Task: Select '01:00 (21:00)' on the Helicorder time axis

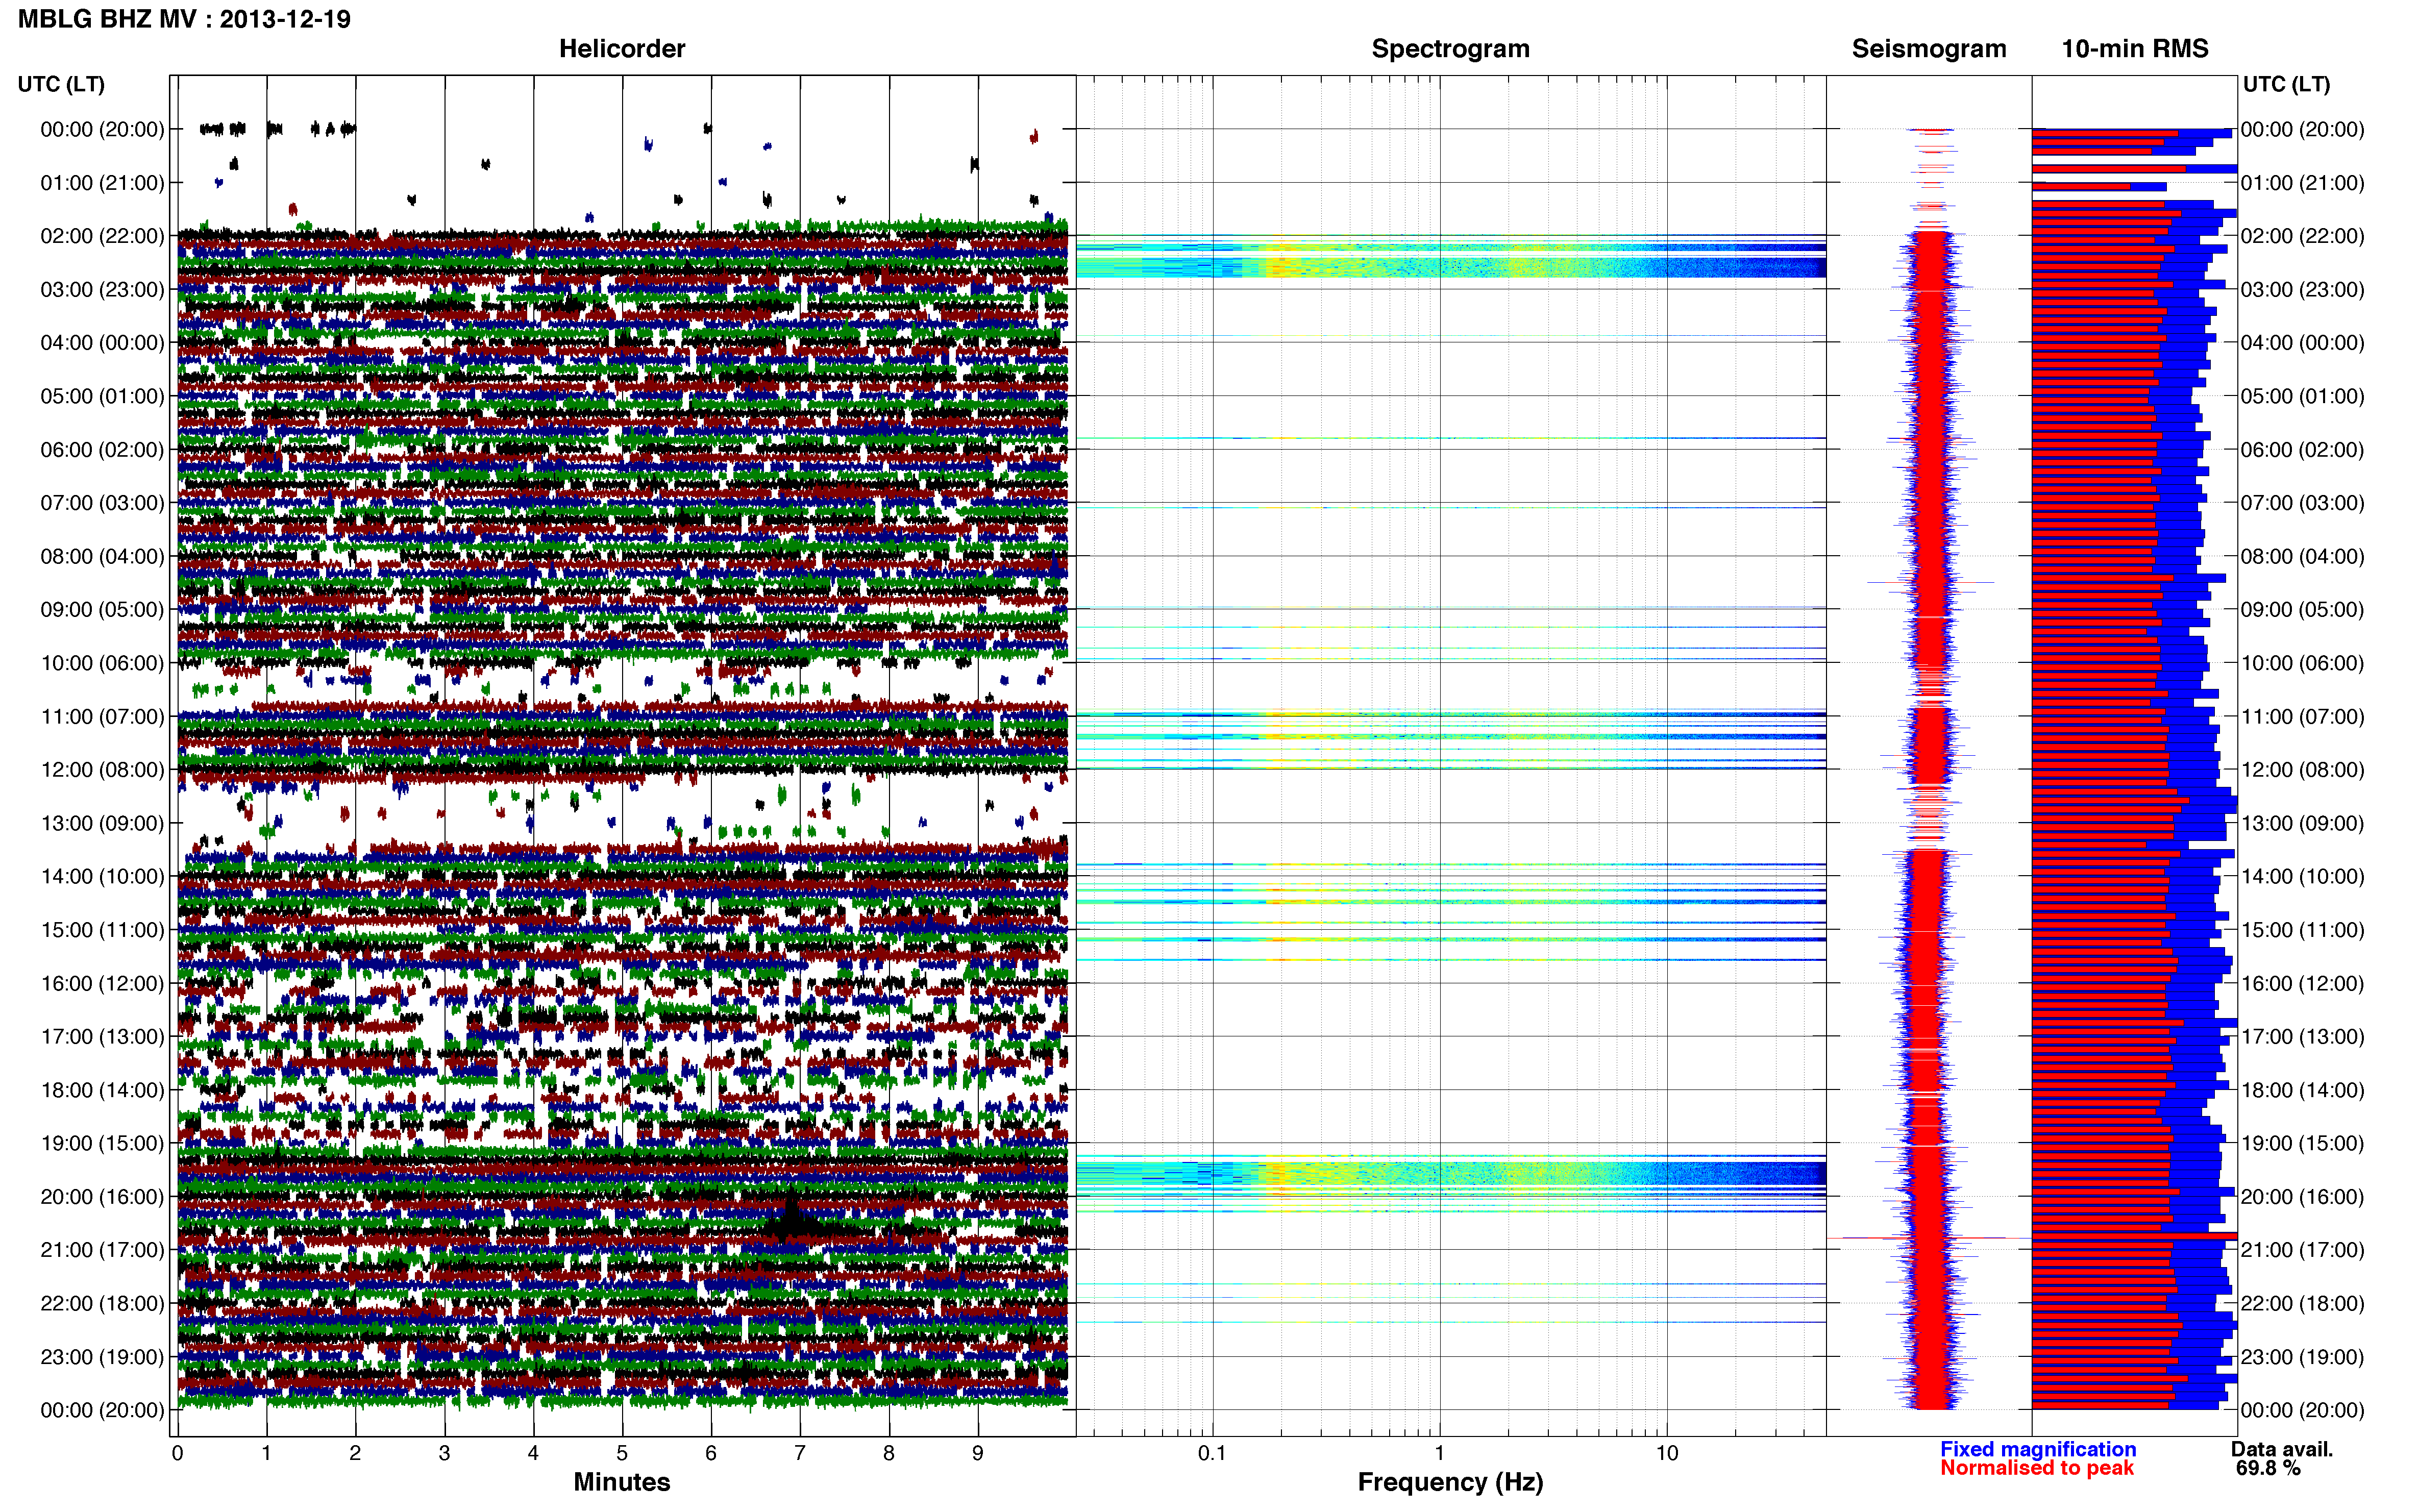Action: click(x=102, y=183)
